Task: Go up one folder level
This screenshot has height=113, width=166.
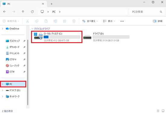Action: pos(23,12)
